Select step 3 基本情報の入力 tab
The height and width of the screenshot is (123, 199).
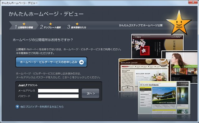[77, 26]
